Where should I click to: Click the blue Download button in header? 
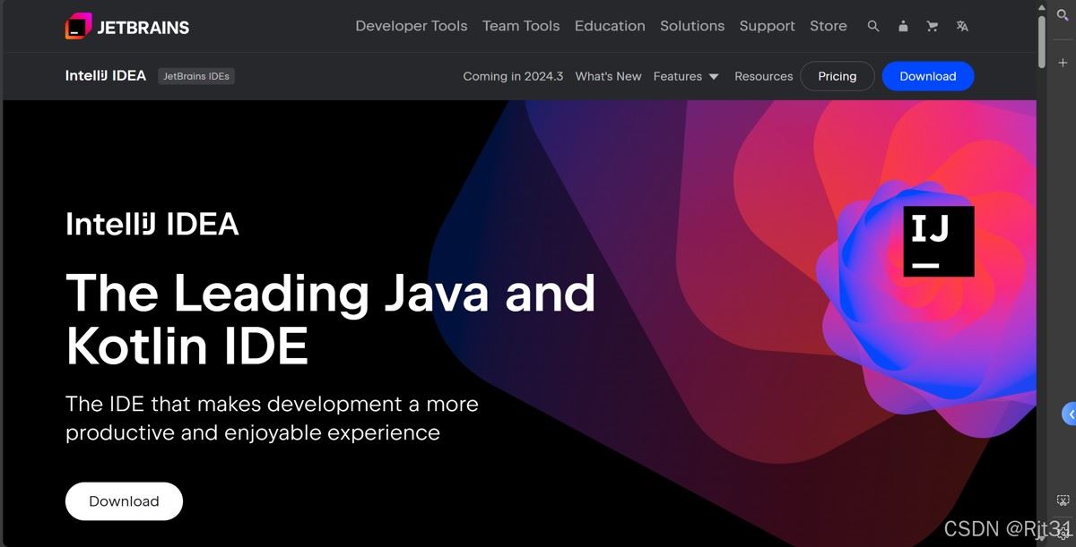point(928,76)
